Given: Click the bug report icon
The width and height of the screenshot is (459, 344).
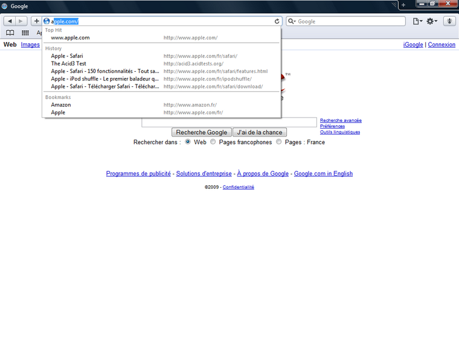Looking at the screenshot, I should (449, 21).
